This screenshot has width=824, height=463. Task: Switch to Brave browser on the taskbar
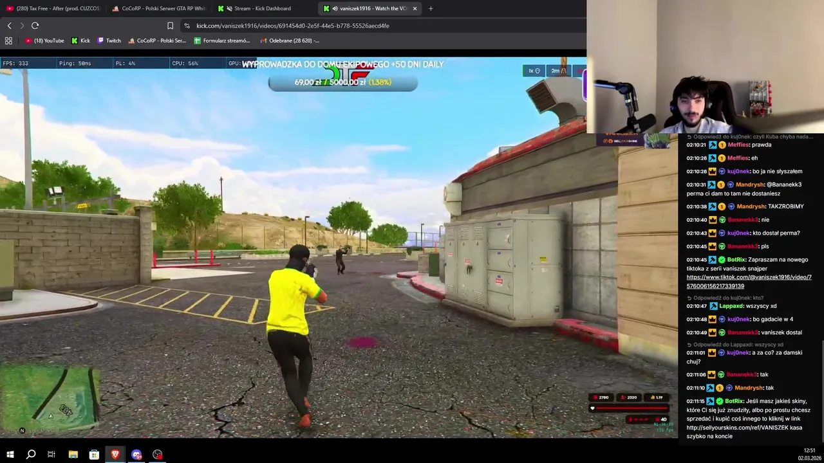click(115, 455)
